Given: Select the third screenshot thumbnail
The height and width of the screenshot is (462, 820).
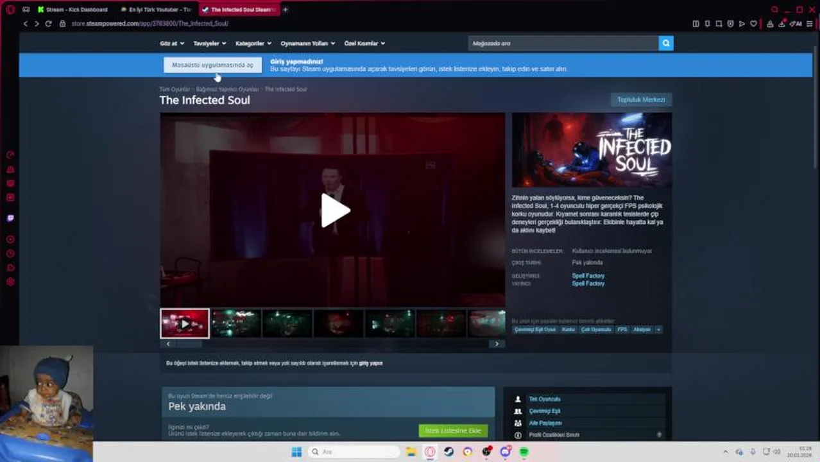Looking at the screenshot, I should (x=287, y=323).
